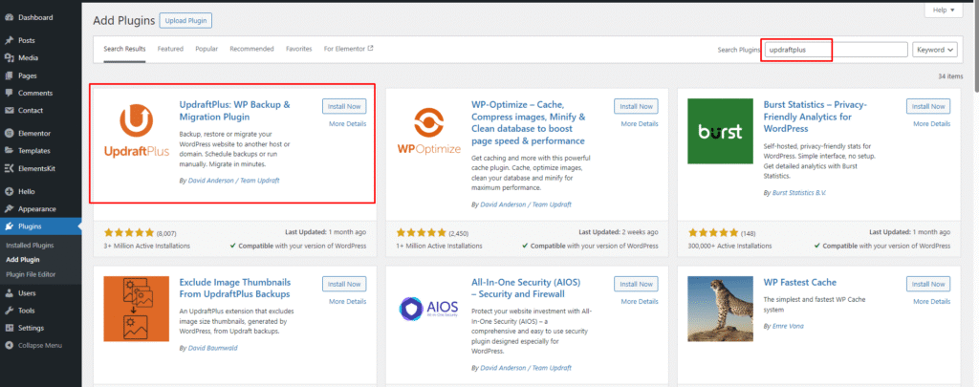979x387 pixels.
Task: Open the Media library icon
Action: point(10,58)
